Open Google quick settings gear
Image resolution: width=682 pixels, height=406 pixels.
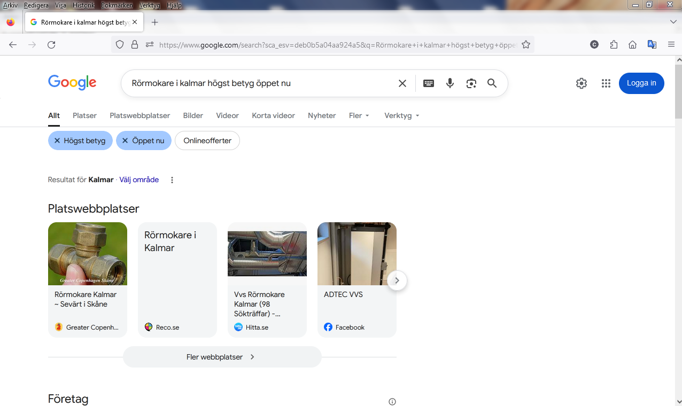(582, 83)
